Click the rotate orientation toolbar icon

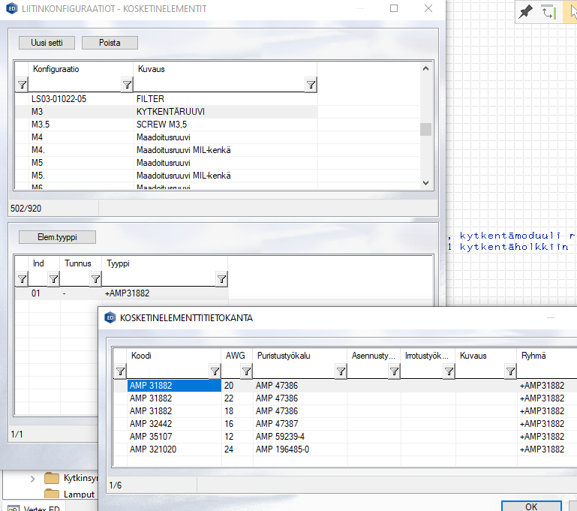pos(548,11)
